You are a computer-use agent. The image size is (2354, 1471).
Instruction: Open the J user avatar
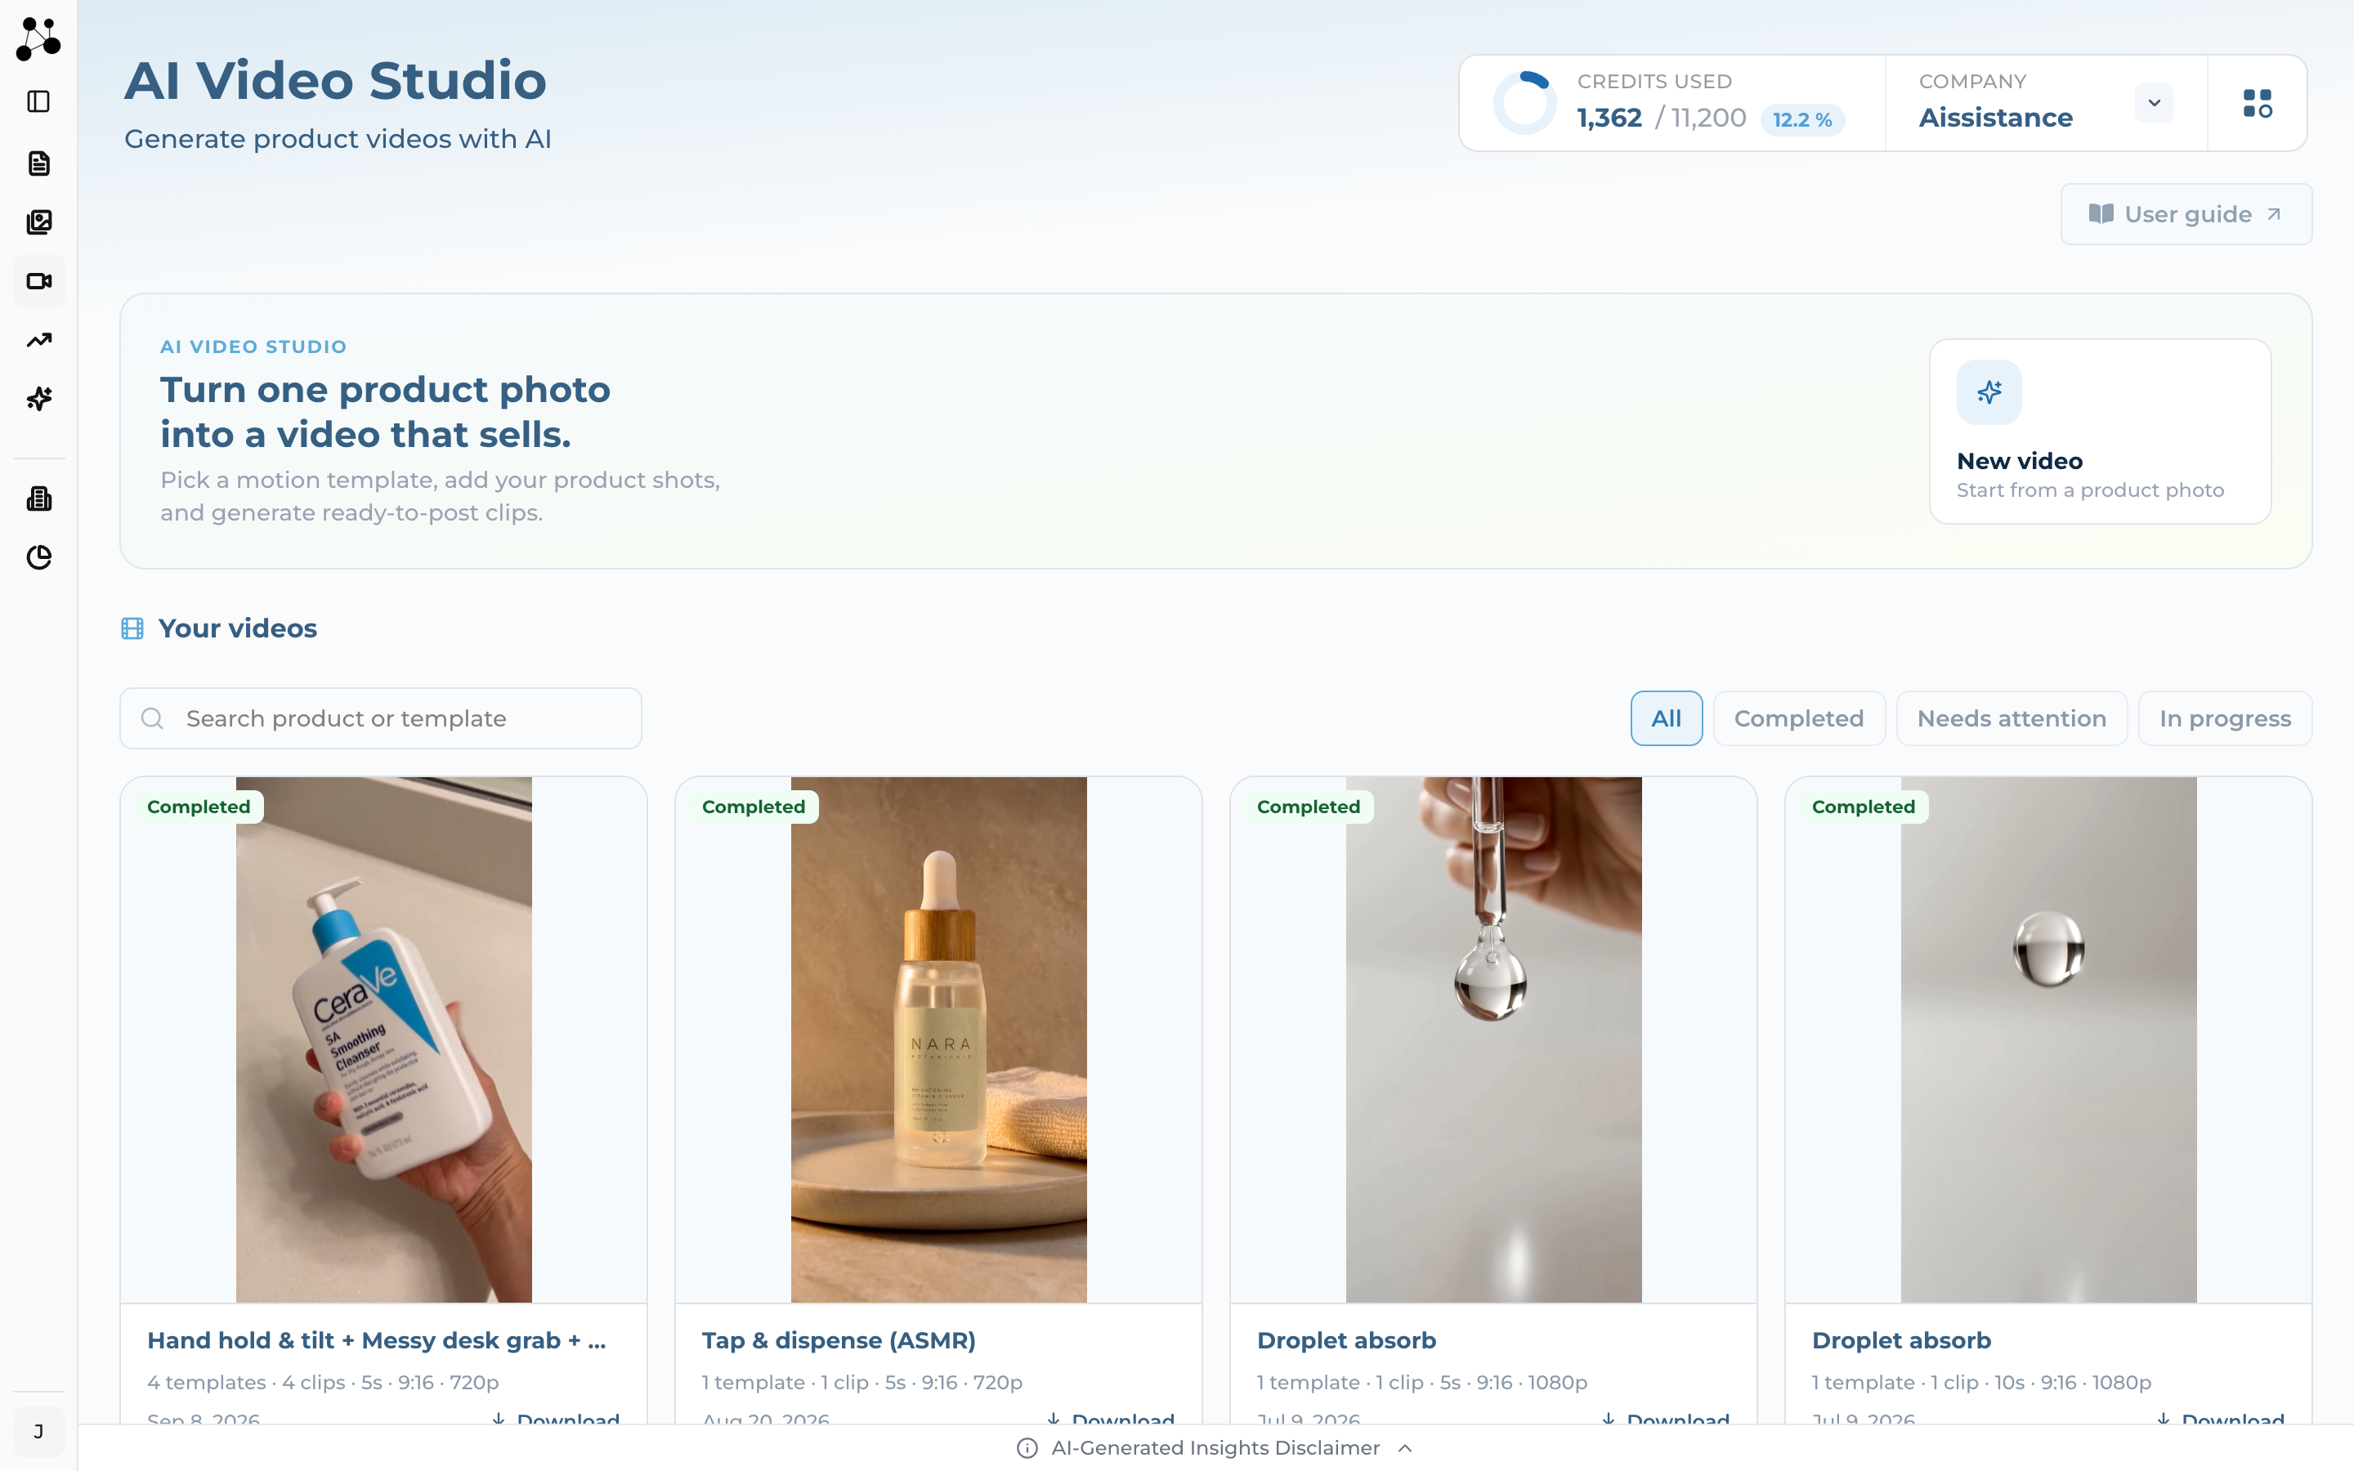coord(39,1431)
